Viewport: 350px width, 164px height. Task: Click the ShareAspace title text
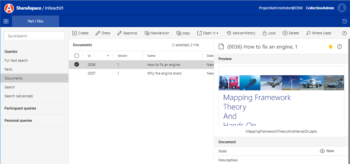[28, 8]
